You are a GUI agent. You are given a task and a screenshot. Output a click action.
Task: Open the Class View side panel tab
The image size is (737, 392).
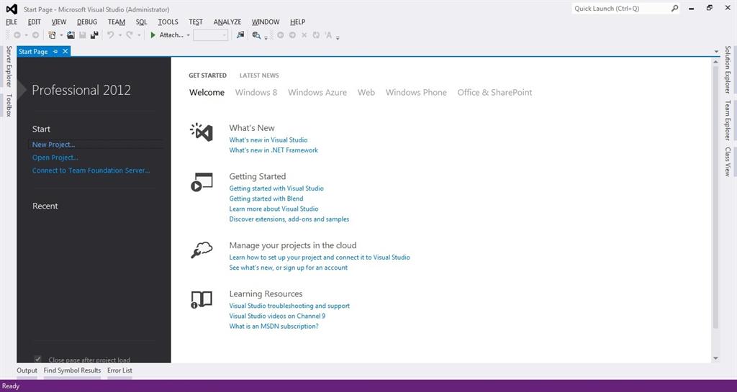(x=728, y=162)
